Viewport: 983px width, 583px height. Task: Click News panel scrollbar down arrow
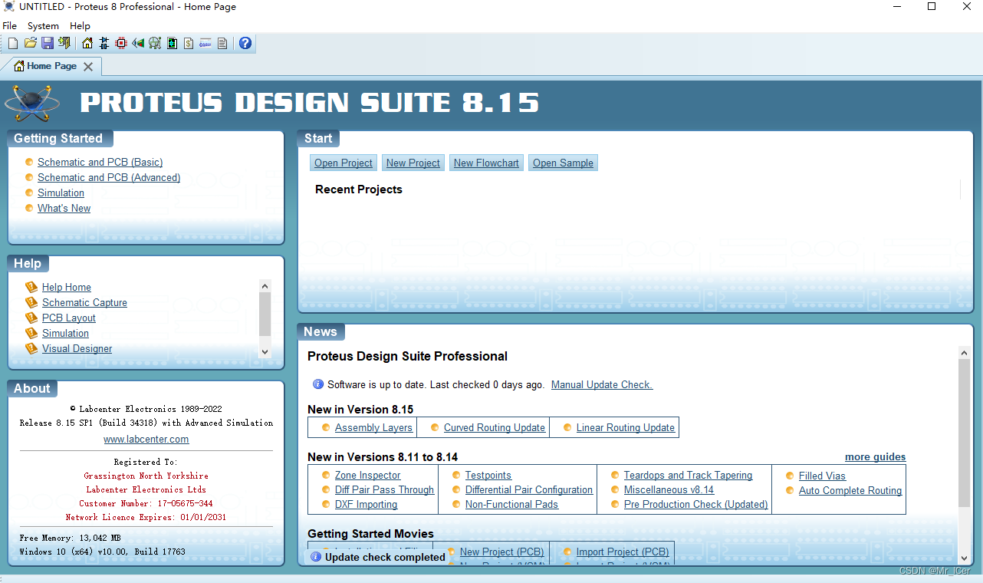(x=965, y=558)
